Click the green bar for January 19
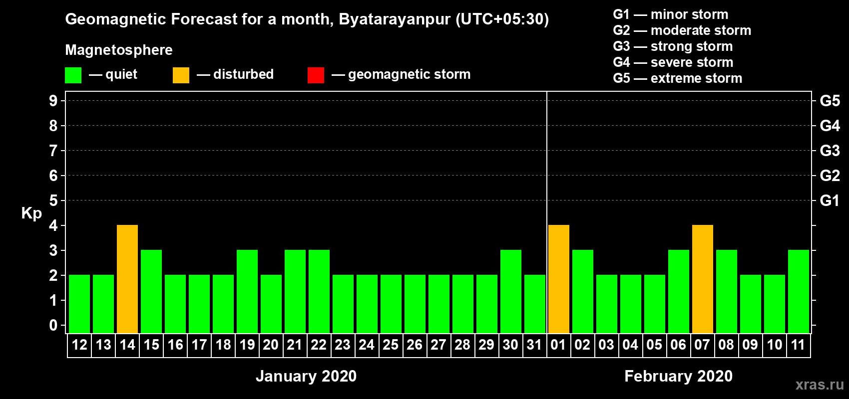The height and width of the screenshot is (399, 849). point(247,291)
